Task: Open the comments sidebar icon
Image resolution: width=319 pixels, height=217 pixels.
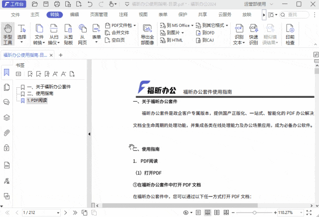Action: (x=6, y=102)
